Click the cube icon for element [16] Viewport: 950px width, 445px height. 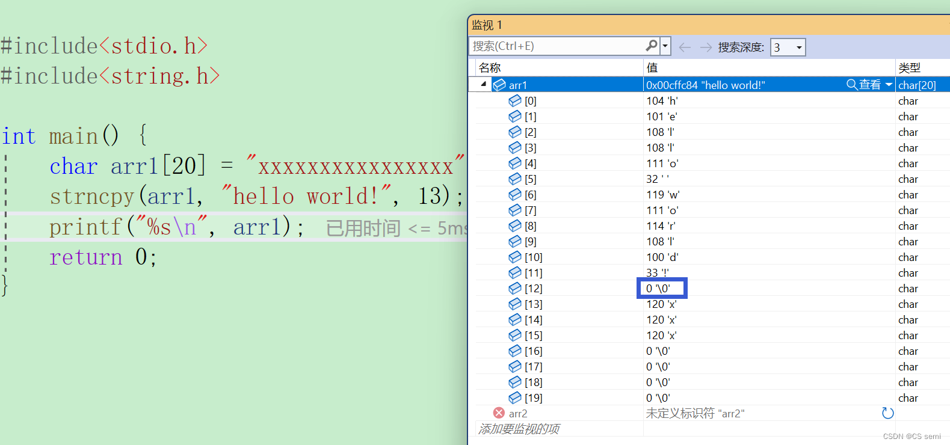[x=515, y=351]
